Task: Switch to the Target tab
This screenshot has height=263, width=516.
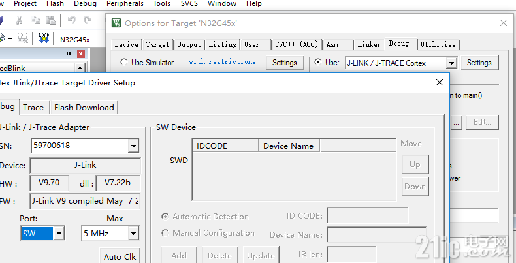Action: point(157,44)
